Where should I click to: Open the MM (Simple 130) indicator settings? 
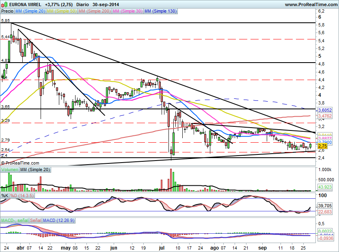point(160,11)
